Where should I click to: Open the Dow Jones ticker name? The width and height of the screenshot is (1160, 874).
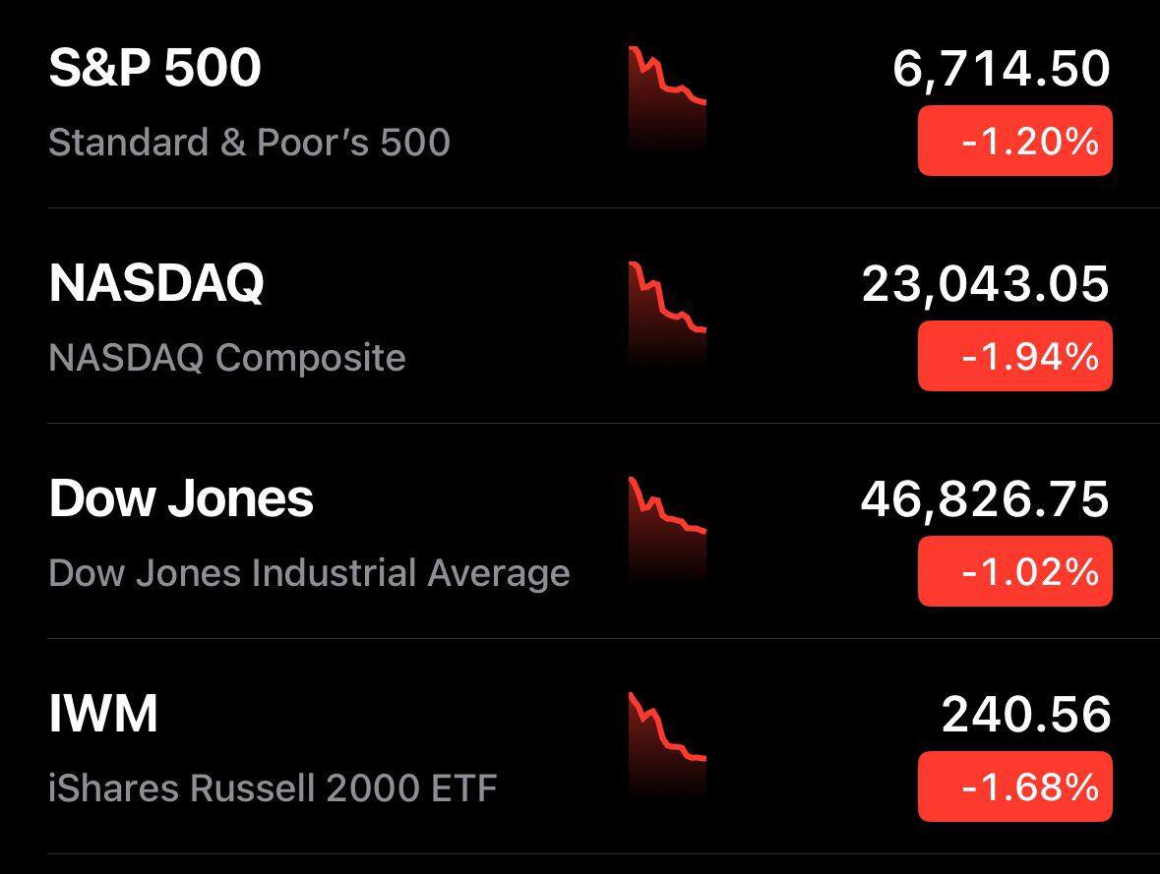pyautogui.click(x=181, y=499)
